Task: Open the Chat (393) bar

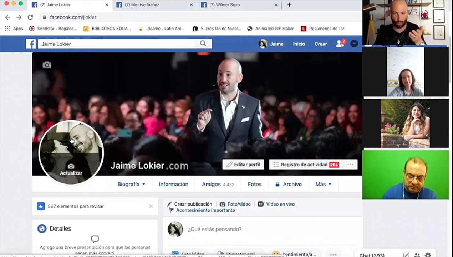Action: 372,255
